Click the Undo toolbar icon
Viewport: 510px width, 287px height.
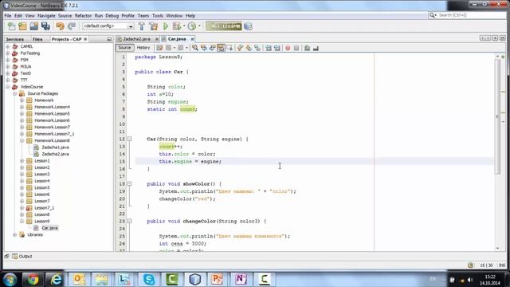pyautogui.click(x=60, y=26)
